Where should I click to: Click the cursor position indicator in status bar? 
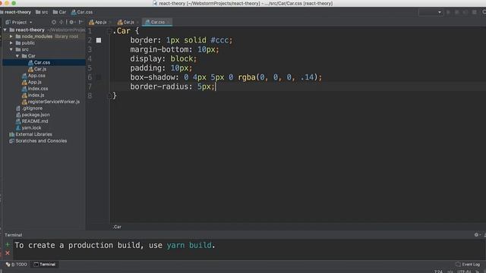(x=438, y=271)
